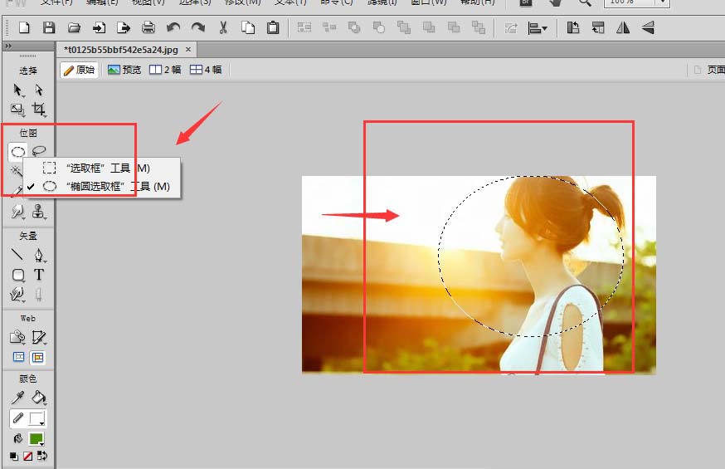Click the Save floppy disk icon
725x469 pixels.
click(x=49, y=27)
